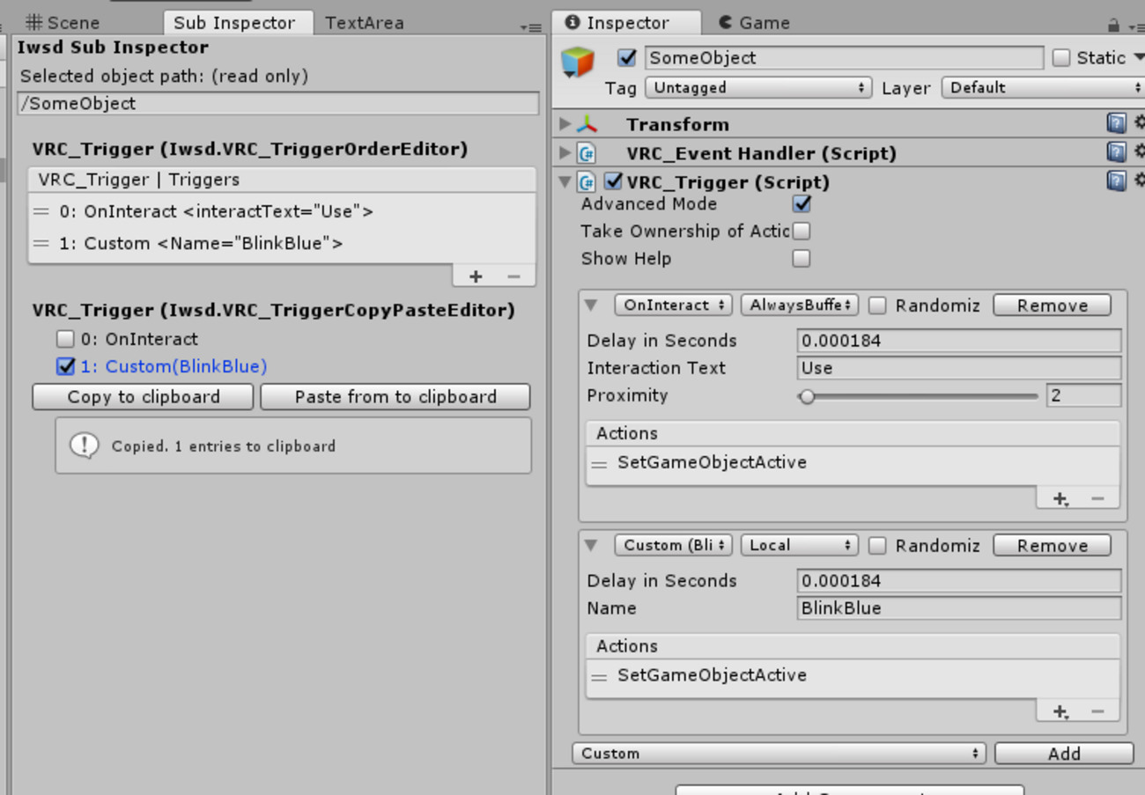Enable the Static checkbox
The height and width of the screenshot is (795, 1145).
point(1061,58)
